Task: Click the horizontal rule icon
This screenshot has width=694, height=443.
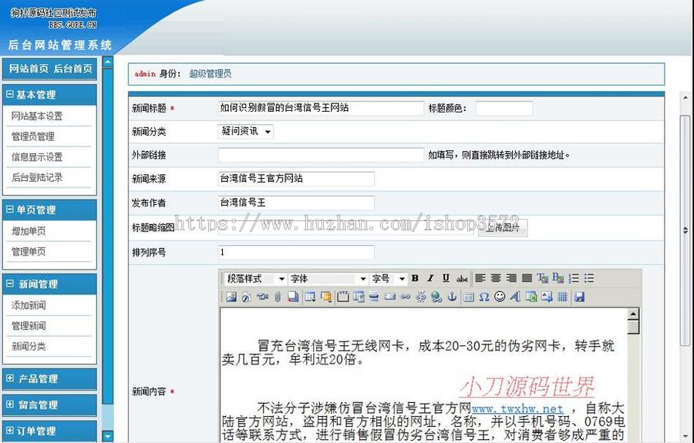Action: [x=374, y=297]
